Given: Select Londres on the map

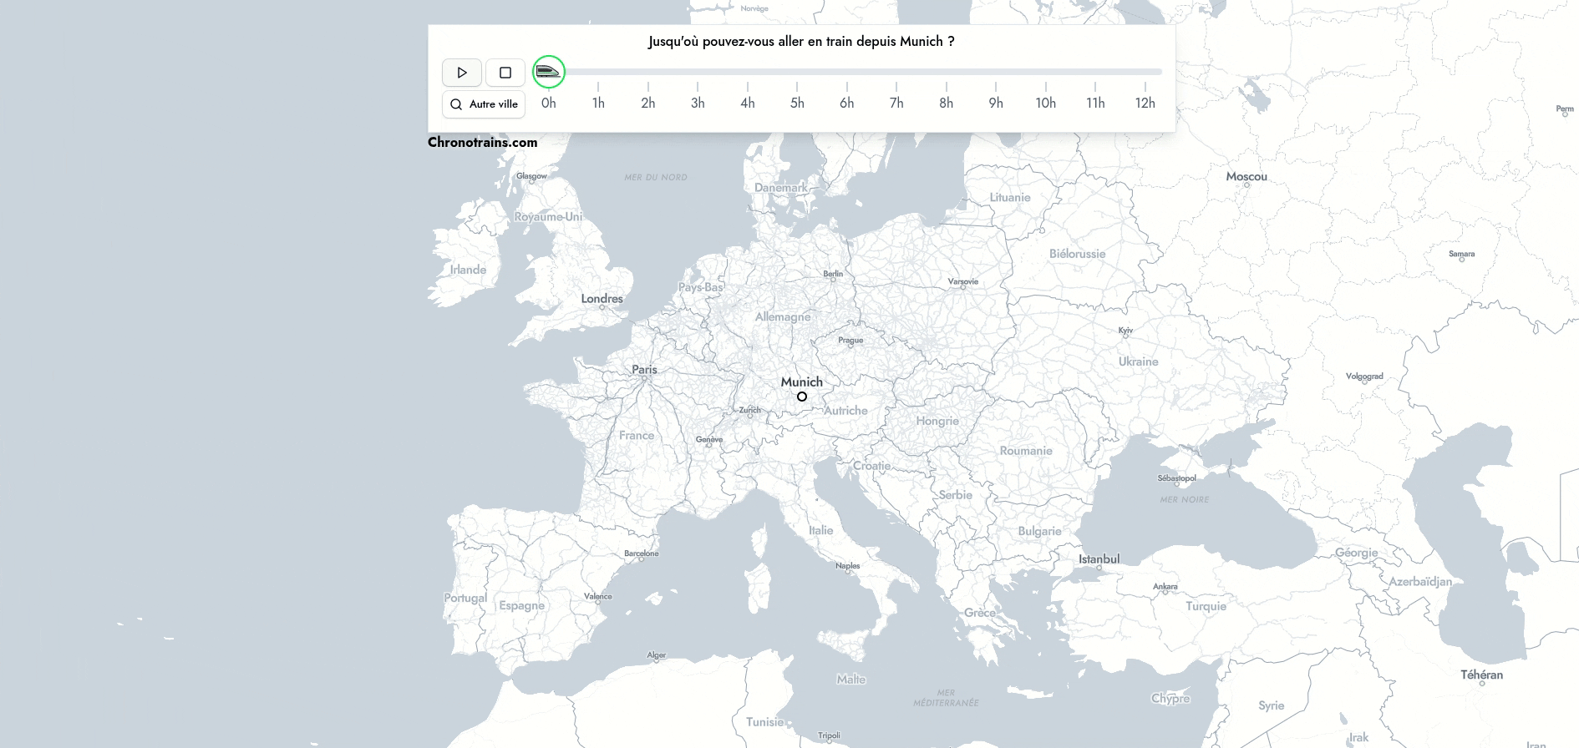Looking at the screenshot, I should tap(602, 299).
